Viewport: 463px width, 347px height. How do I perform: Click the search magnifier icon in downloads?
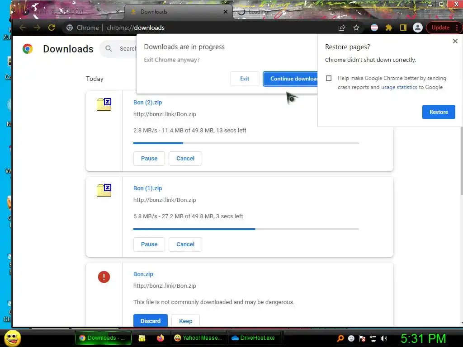[x=109, y=49]
